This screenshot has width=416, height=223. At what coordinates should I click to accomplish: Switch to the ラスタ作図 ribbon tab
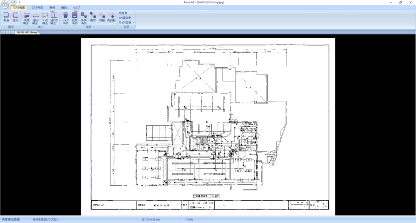pos(37,8)
